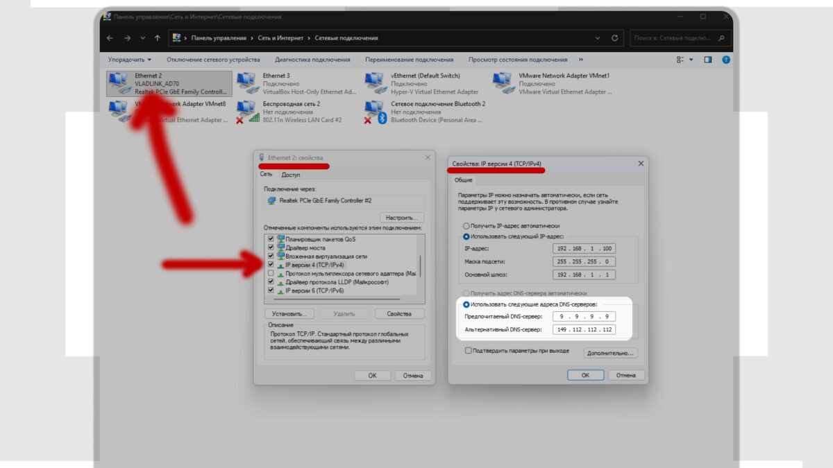The width and height of the screenshot is (833, 468).
Task: Click the search magnifier icon
Action: 722,38
